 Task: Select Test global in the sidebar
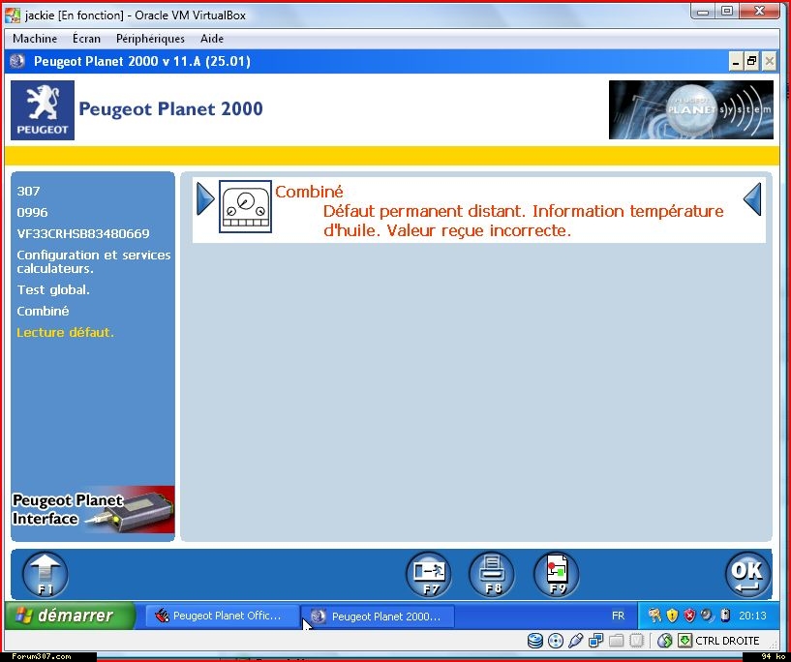point(53,289)
